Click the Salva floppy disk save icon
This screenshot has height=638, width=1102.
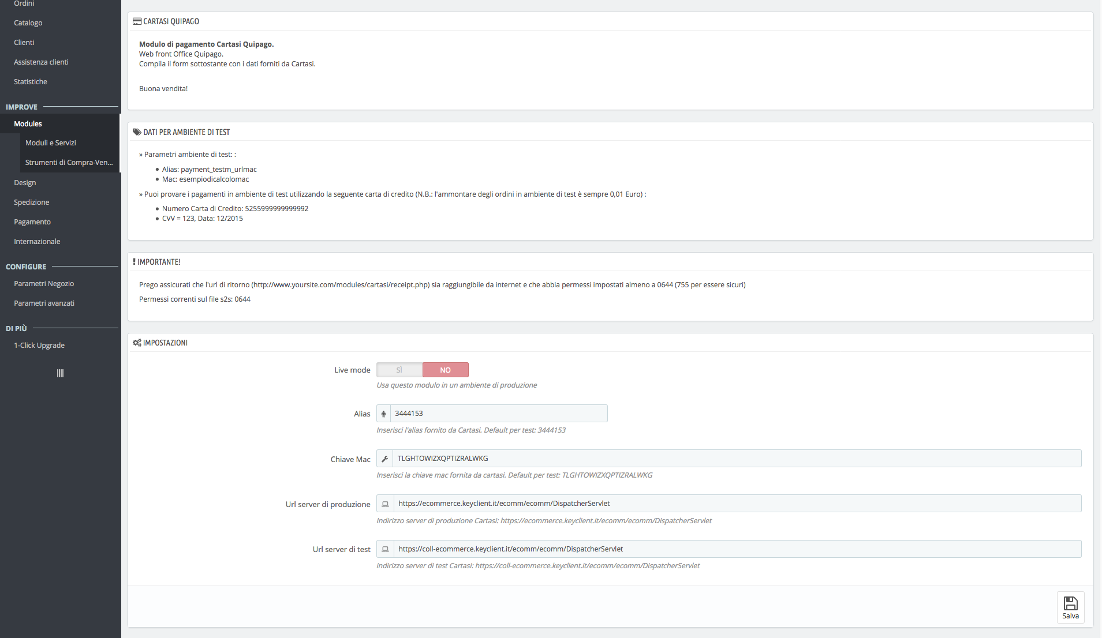point(1070,603)
